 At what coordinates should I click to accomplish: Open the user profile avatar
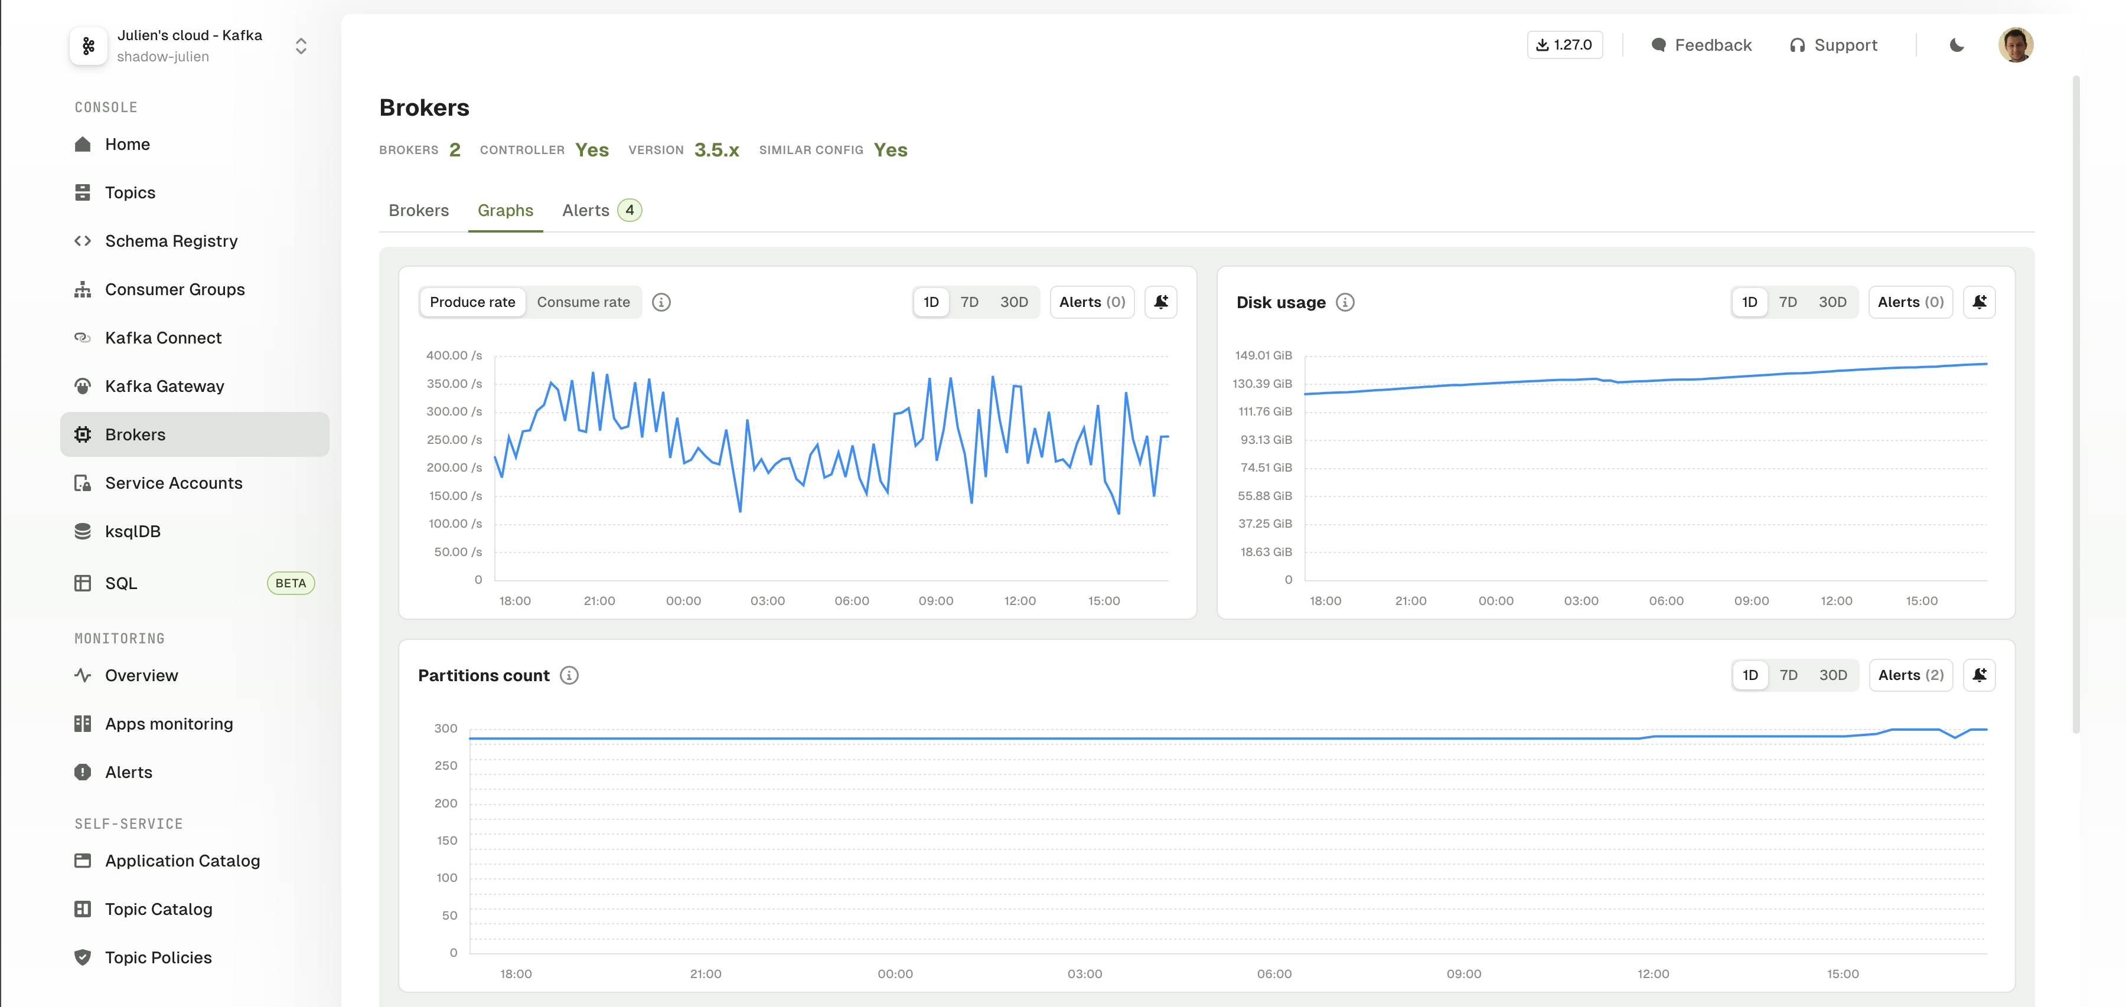tap(2016, 45)
